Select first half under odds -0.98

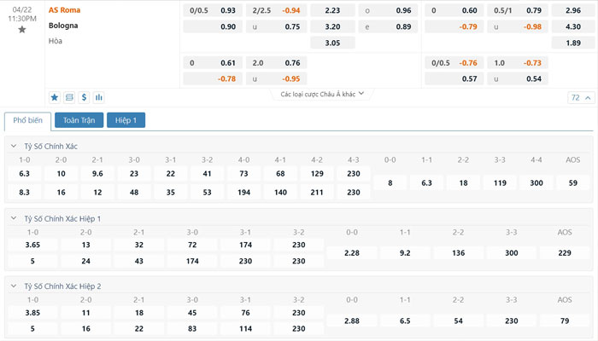click(518, 26)
